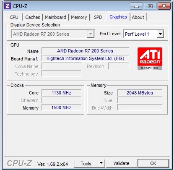Click the Validate button

121,163
